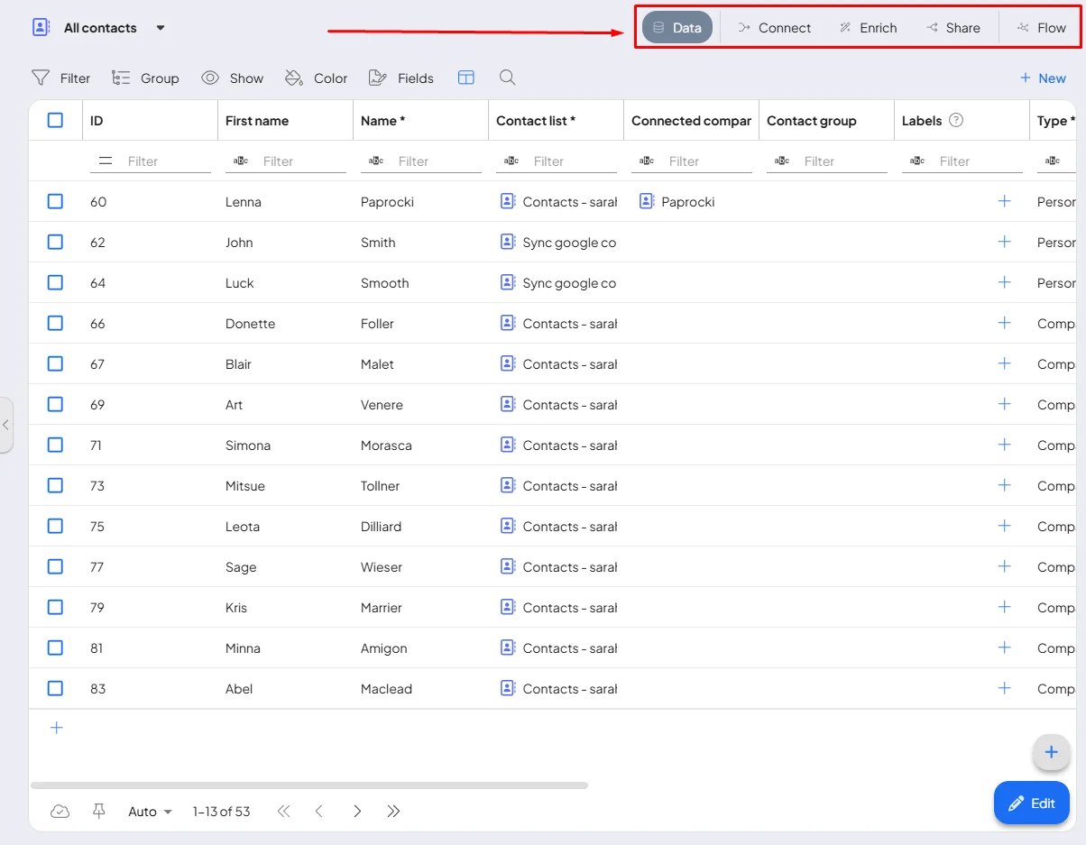Open the Fields editor tool

click(401, 78)
